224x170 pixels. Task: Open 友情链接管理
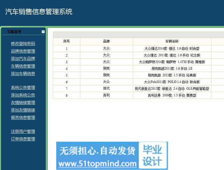tap(23, 103)
